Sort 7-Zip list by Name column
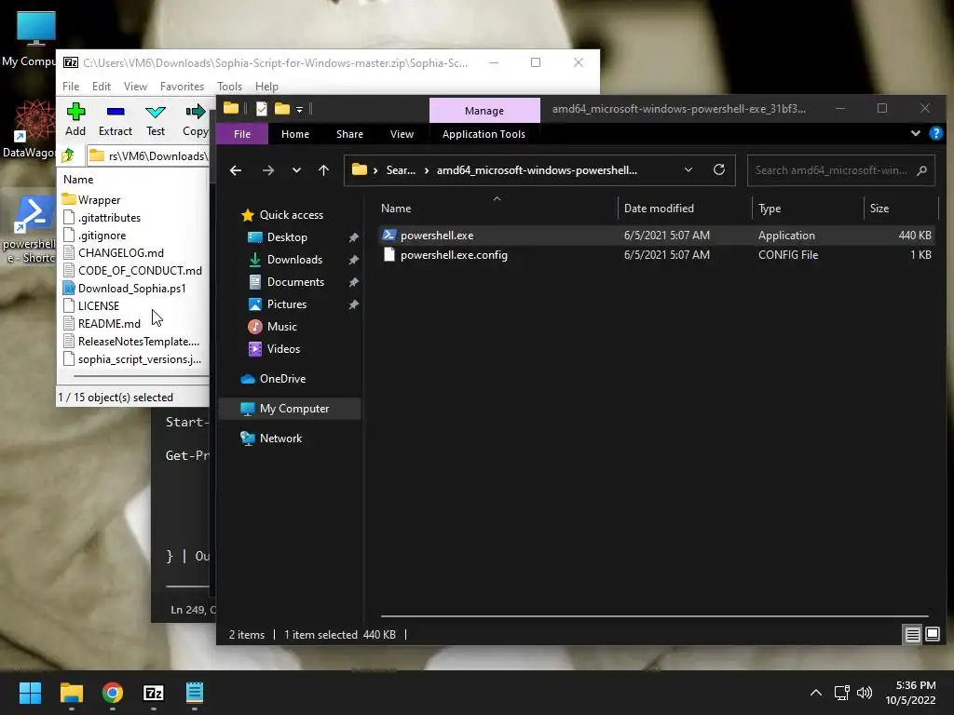Image resolution: width=954 pixels, height=715 pixels. 78,180
